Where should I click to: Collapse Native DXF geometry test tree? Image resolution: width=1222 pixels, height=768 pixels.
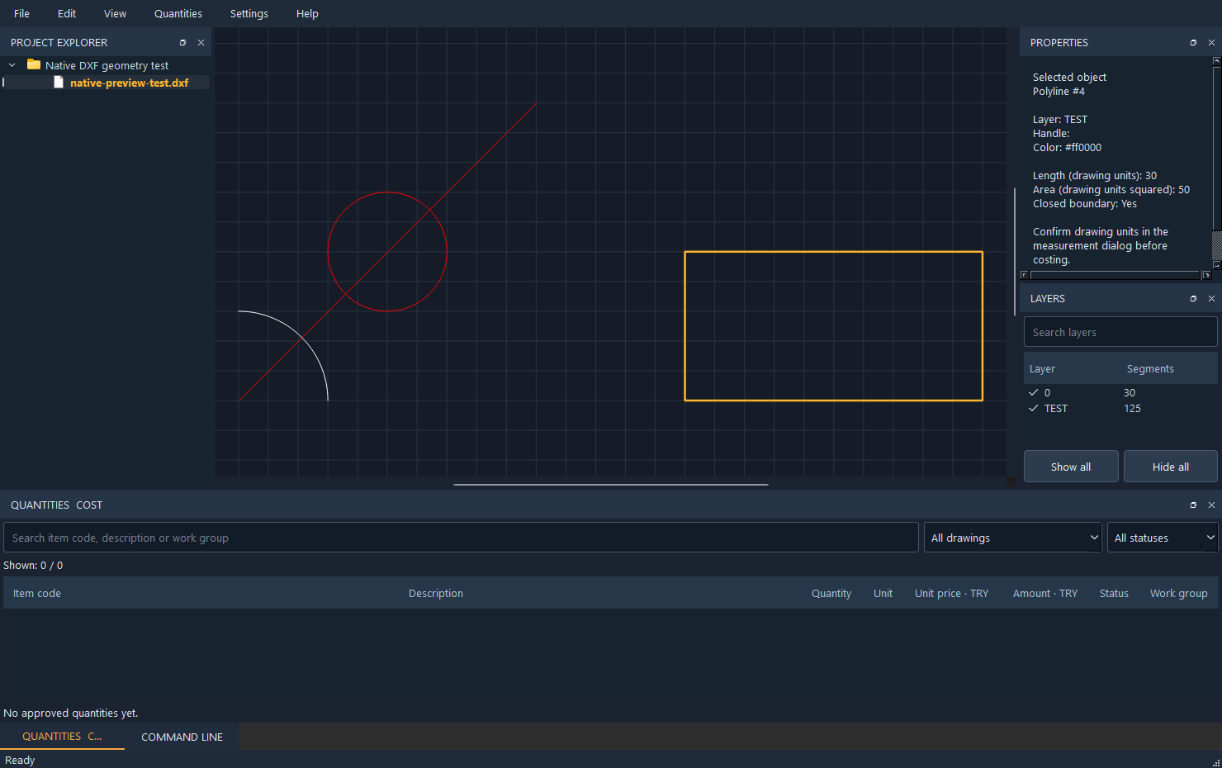pos(12,65)
